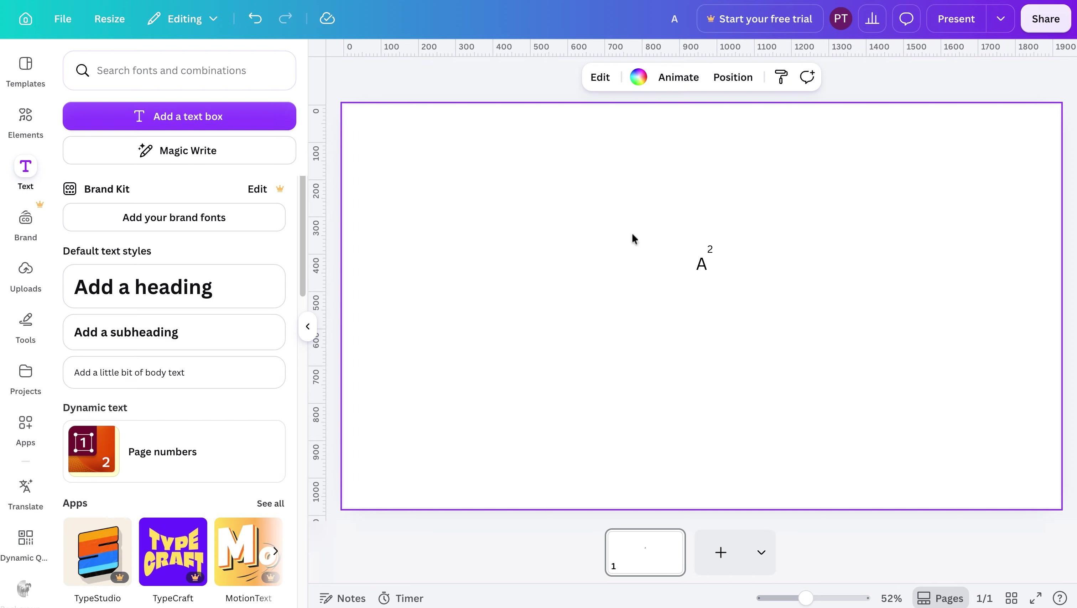Select page 1 thumbnail
Screen dimensions: 1077x608
[645, 552]
